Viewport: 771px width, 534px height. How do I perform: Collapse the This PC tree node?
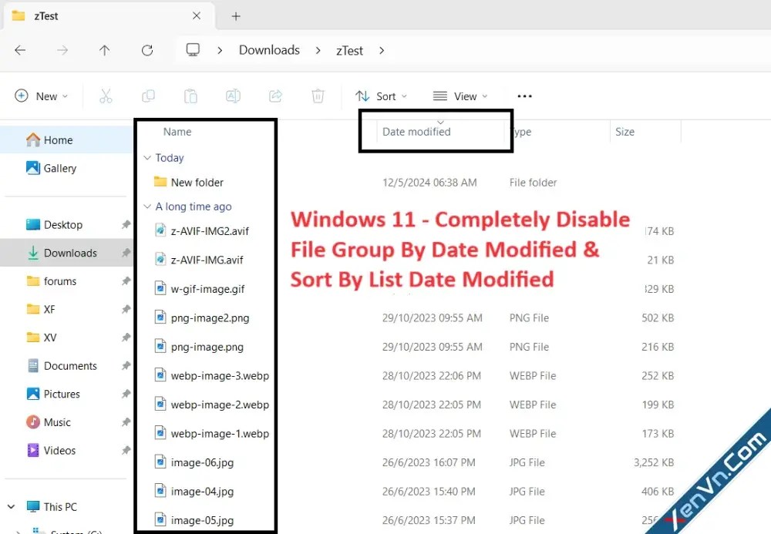pyautogui.click(x=12, y=506)
